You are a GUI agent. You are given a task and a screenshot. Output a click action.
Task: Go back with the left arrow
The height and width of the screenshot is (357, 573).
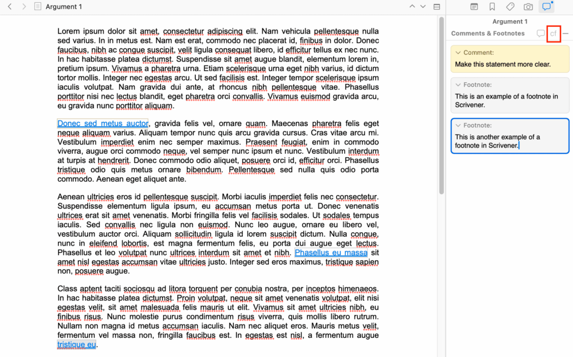(10, 7)
